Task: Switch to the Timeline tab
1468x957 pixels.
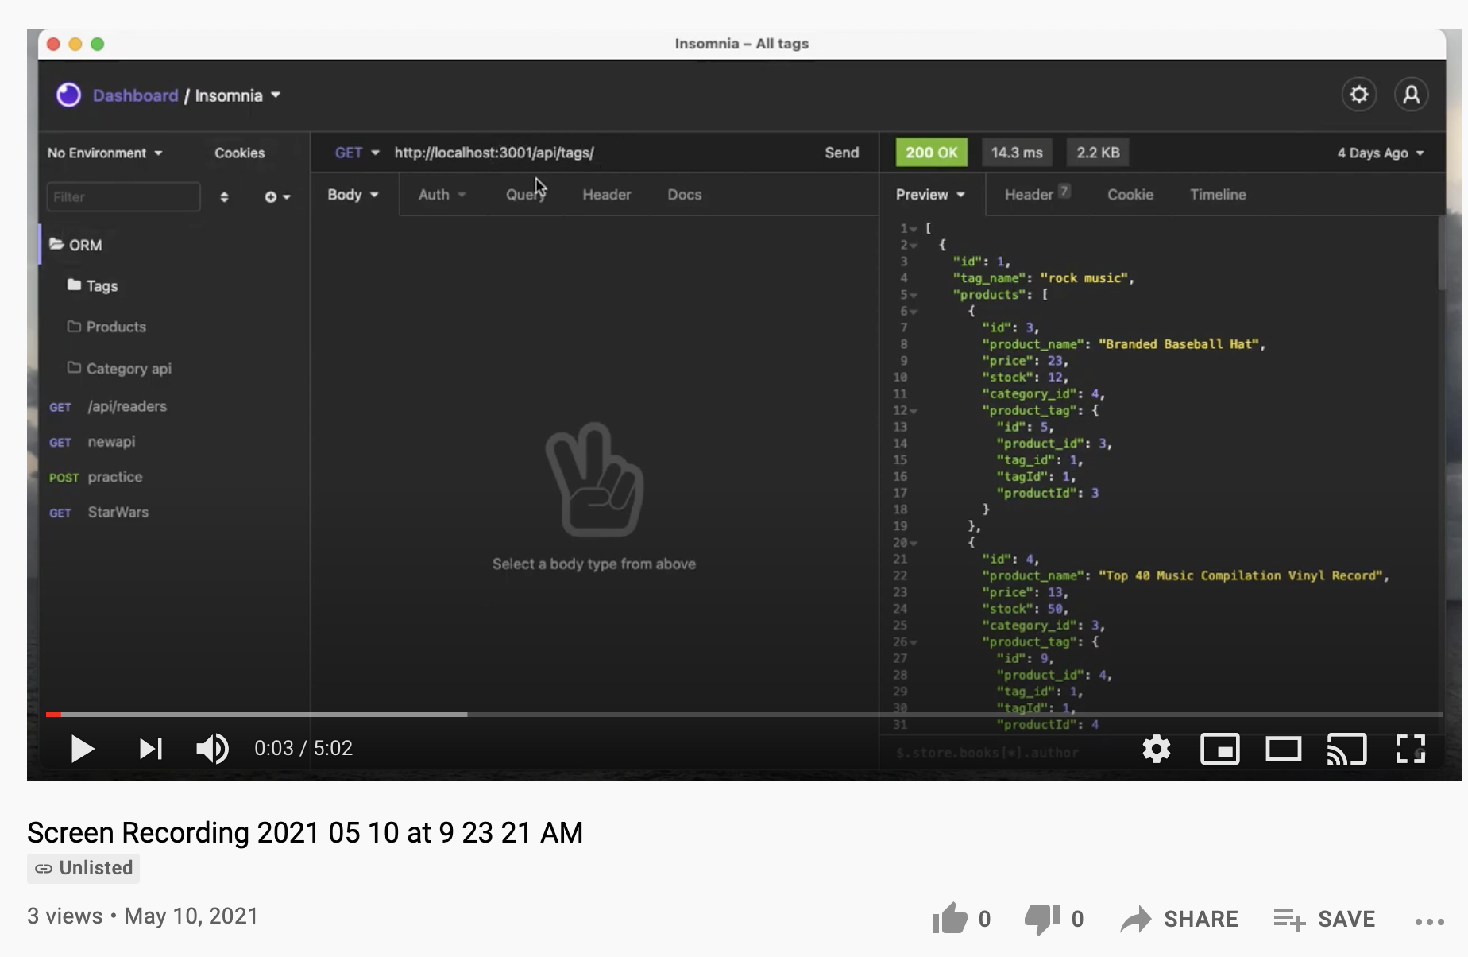Action: tap(1218, 195)
